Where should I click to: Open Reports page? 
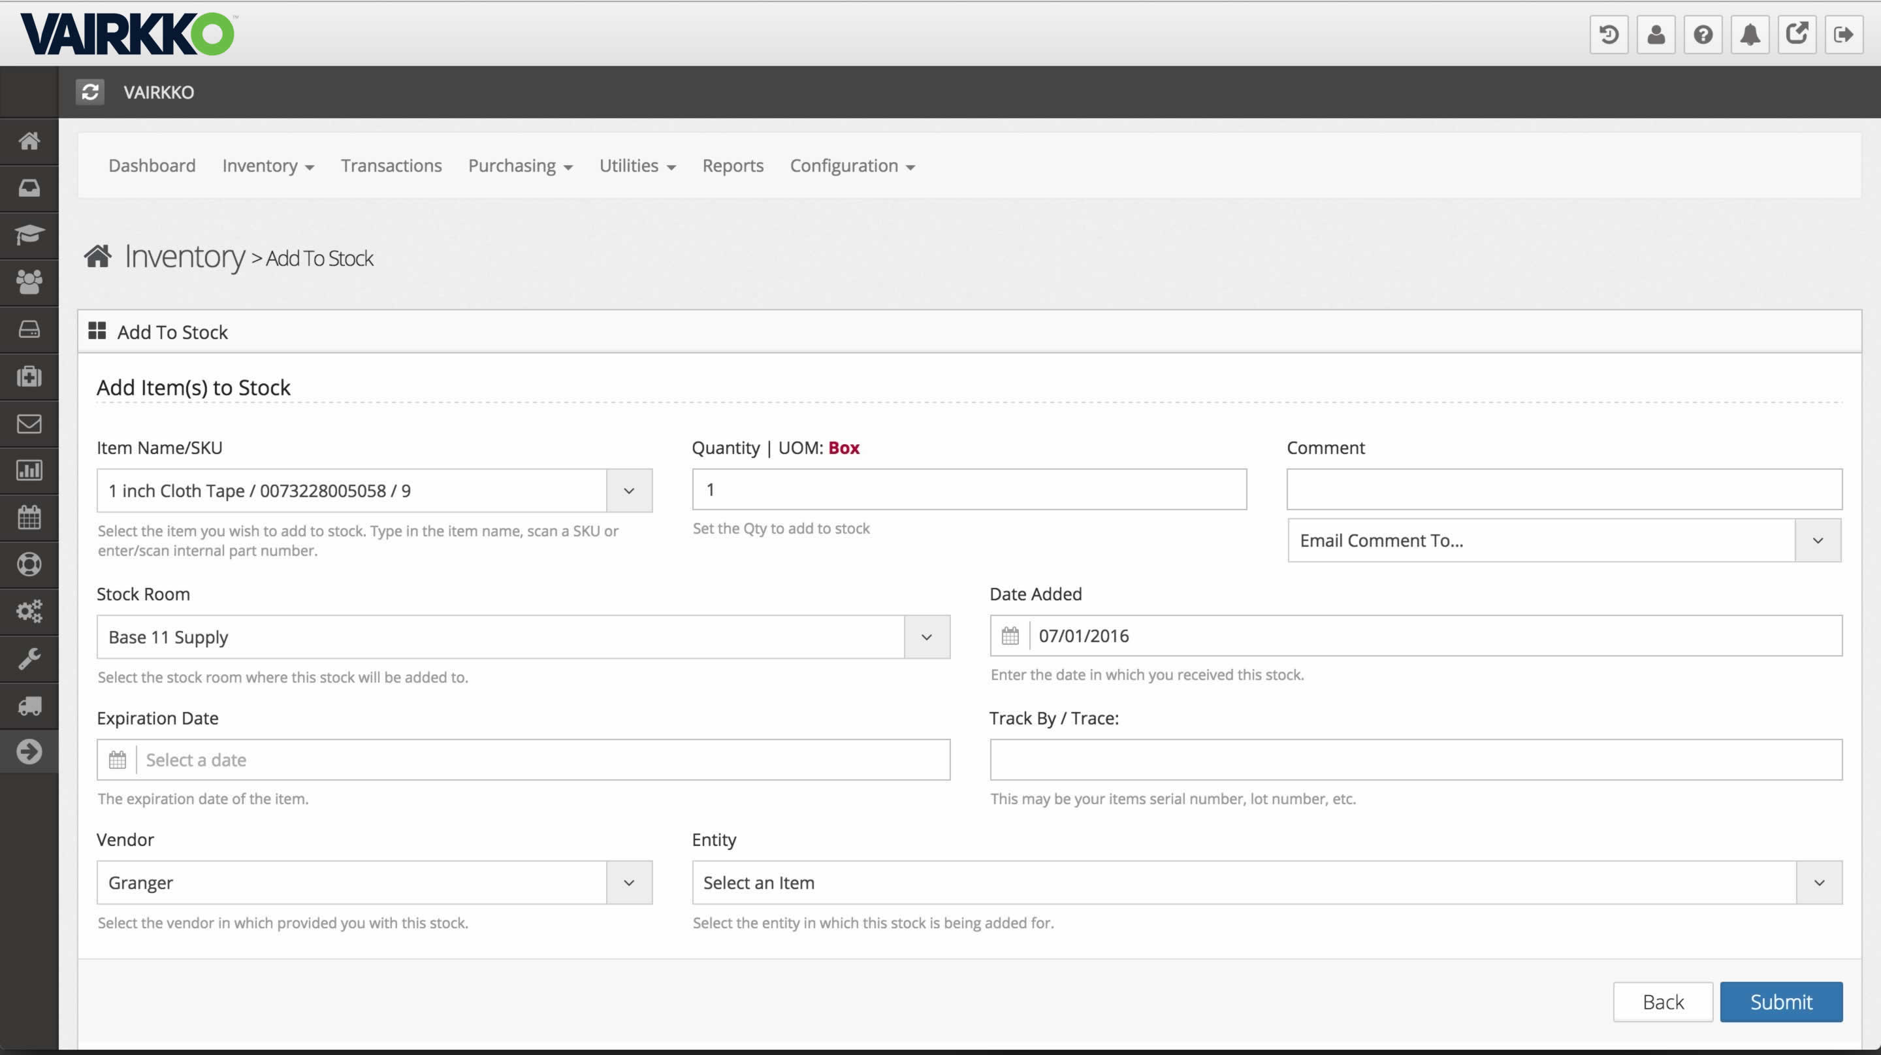(x=732, y=166)
